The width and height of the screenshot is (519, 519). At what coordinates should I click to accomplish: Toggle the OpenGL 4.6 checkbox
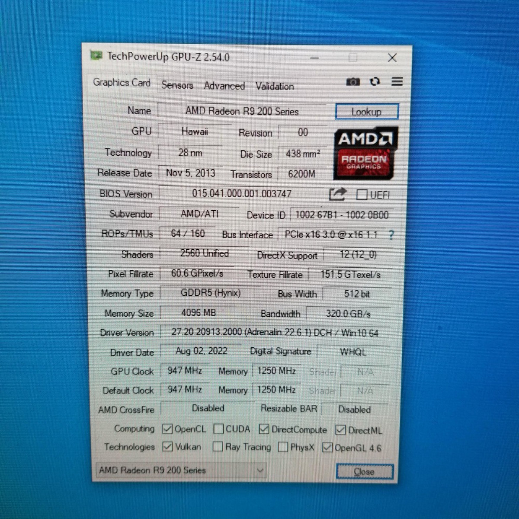pos(327,448)
